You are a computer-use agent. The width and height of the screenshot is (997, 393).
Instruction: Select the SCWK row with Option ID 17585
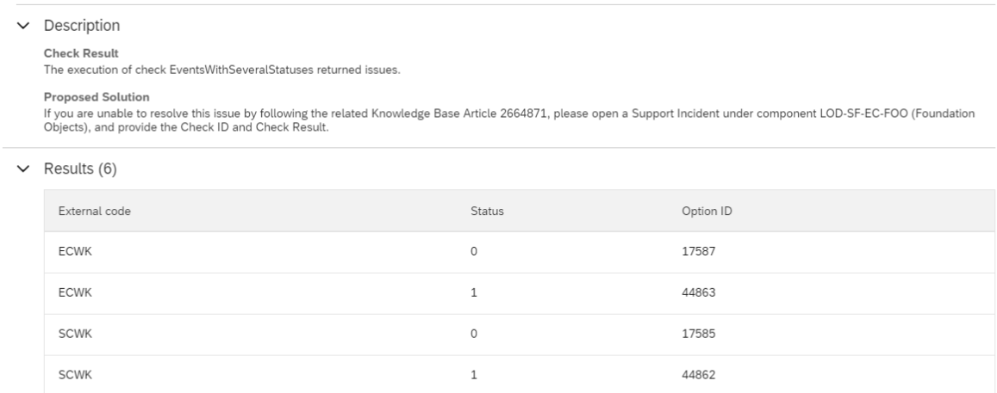coord(520,334)
